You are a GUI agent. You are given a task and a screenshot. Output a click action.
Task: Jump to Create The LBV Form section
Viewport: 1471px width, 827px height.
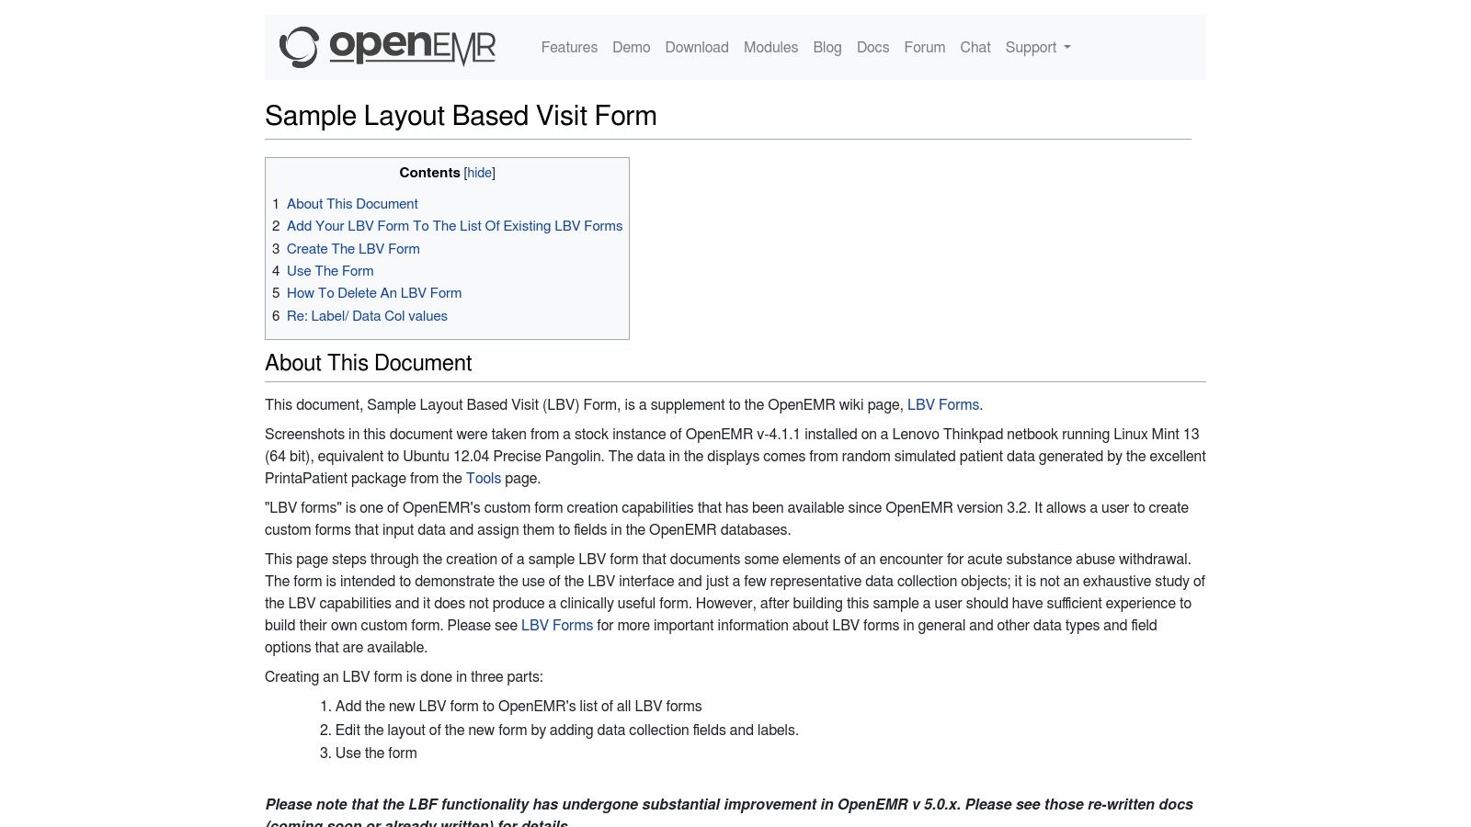[x=353, y=248]
